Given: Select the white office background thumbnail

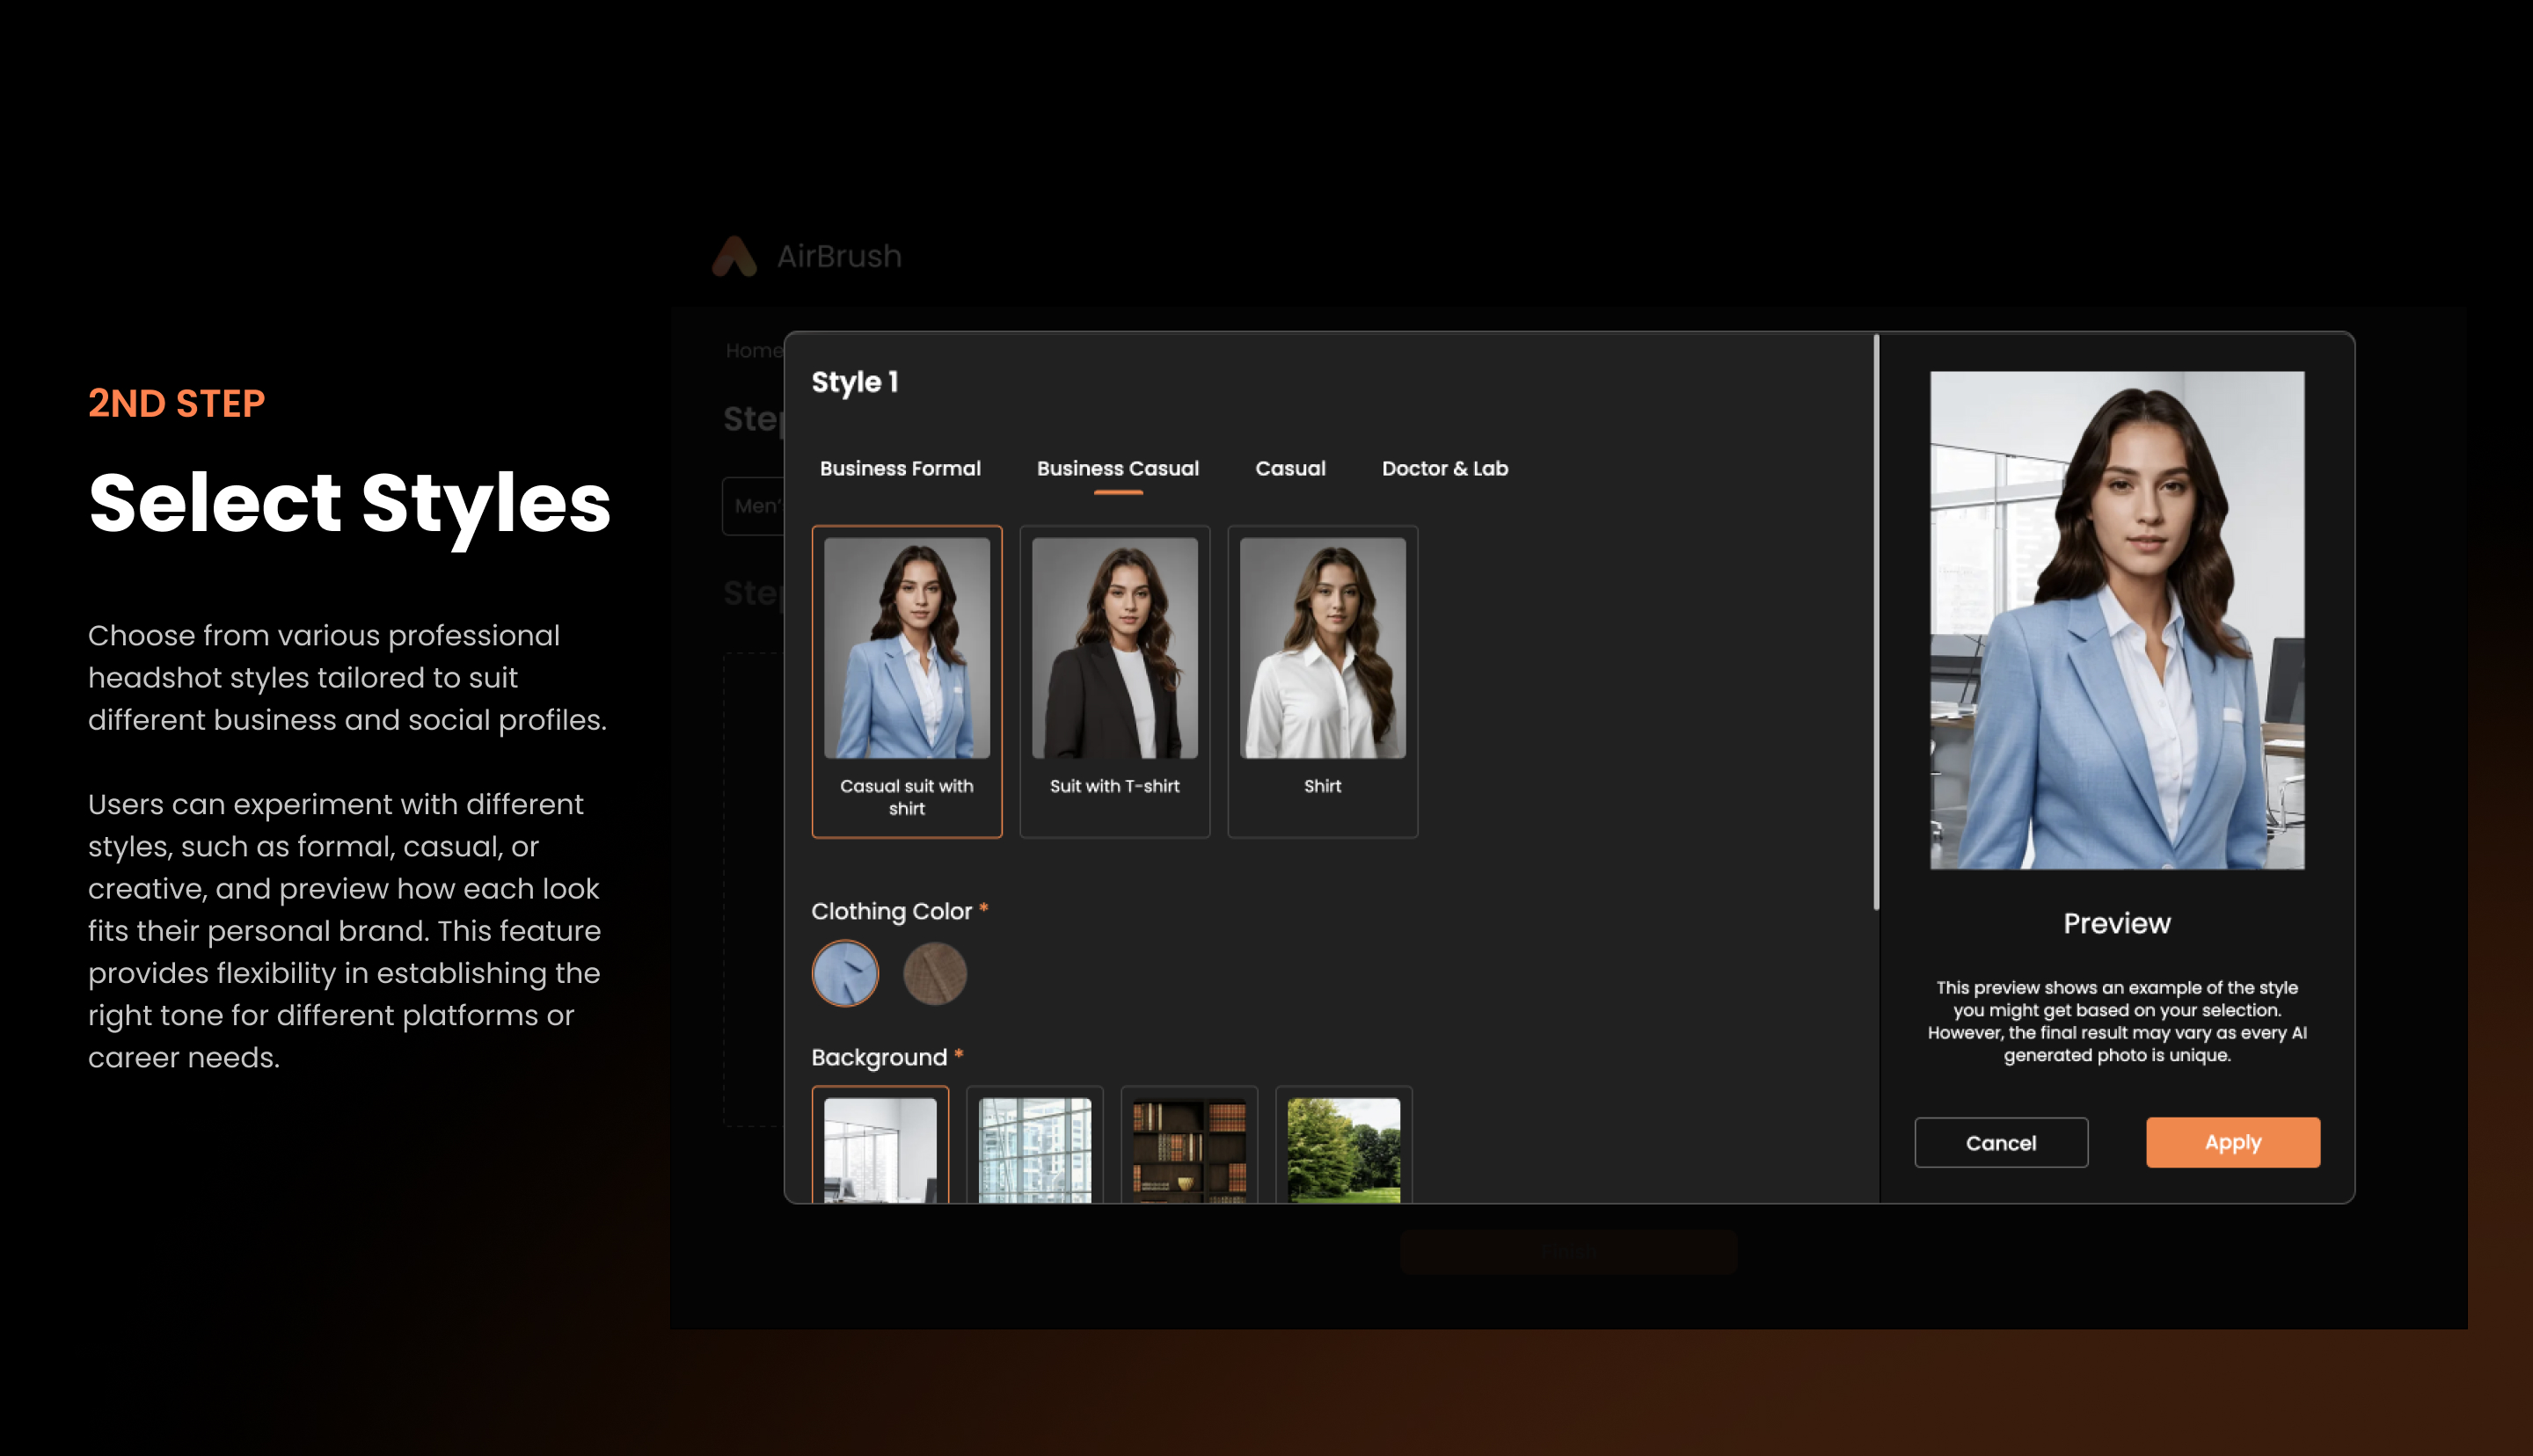Looking at the screenshot, I should pyautogui.click(x=880, y=1146).
